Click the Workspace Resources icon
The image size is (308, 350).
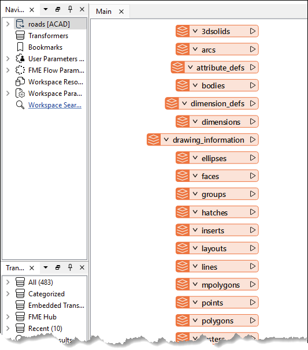point(20,81)
